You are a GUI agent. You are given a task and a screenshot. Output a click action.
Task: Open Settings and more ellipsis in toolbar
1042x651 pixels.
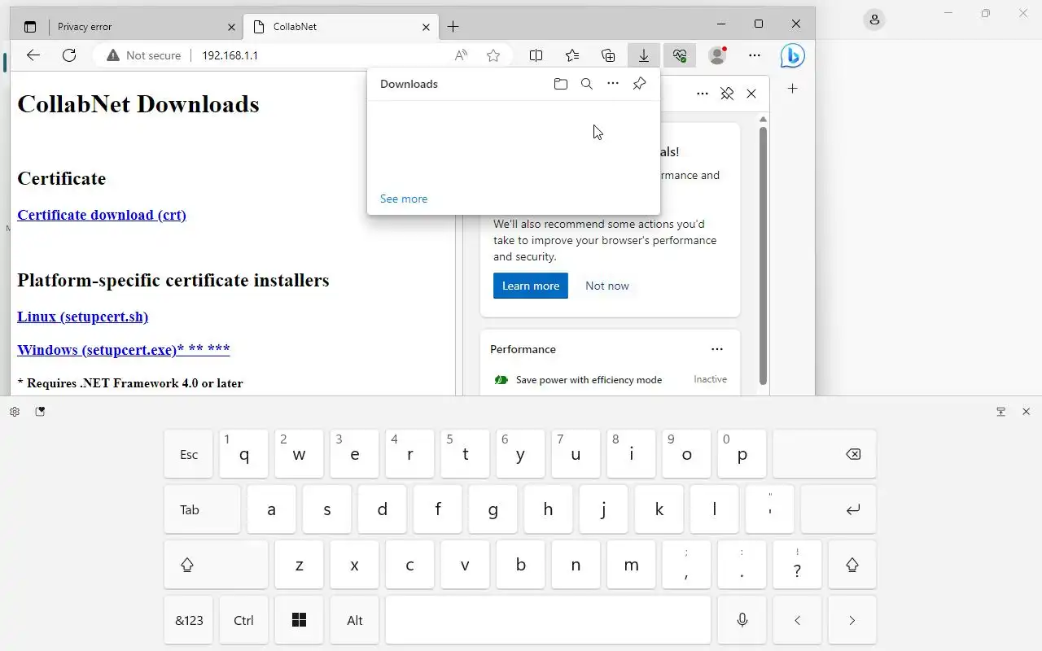pos(755,55)
